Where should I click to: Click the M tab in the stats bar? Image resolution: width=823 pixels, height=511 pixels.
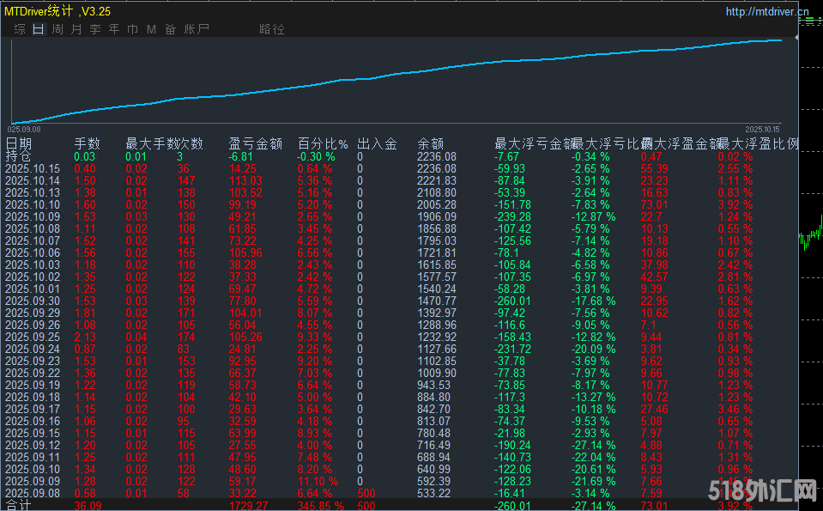151,29
